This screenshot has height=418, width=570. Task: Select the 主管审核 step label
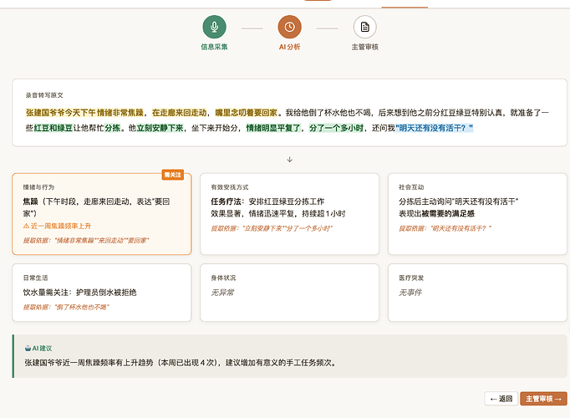365,47
